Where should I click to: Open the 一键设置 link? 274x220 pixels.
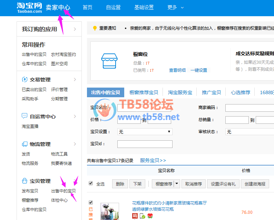pos(199,70)
